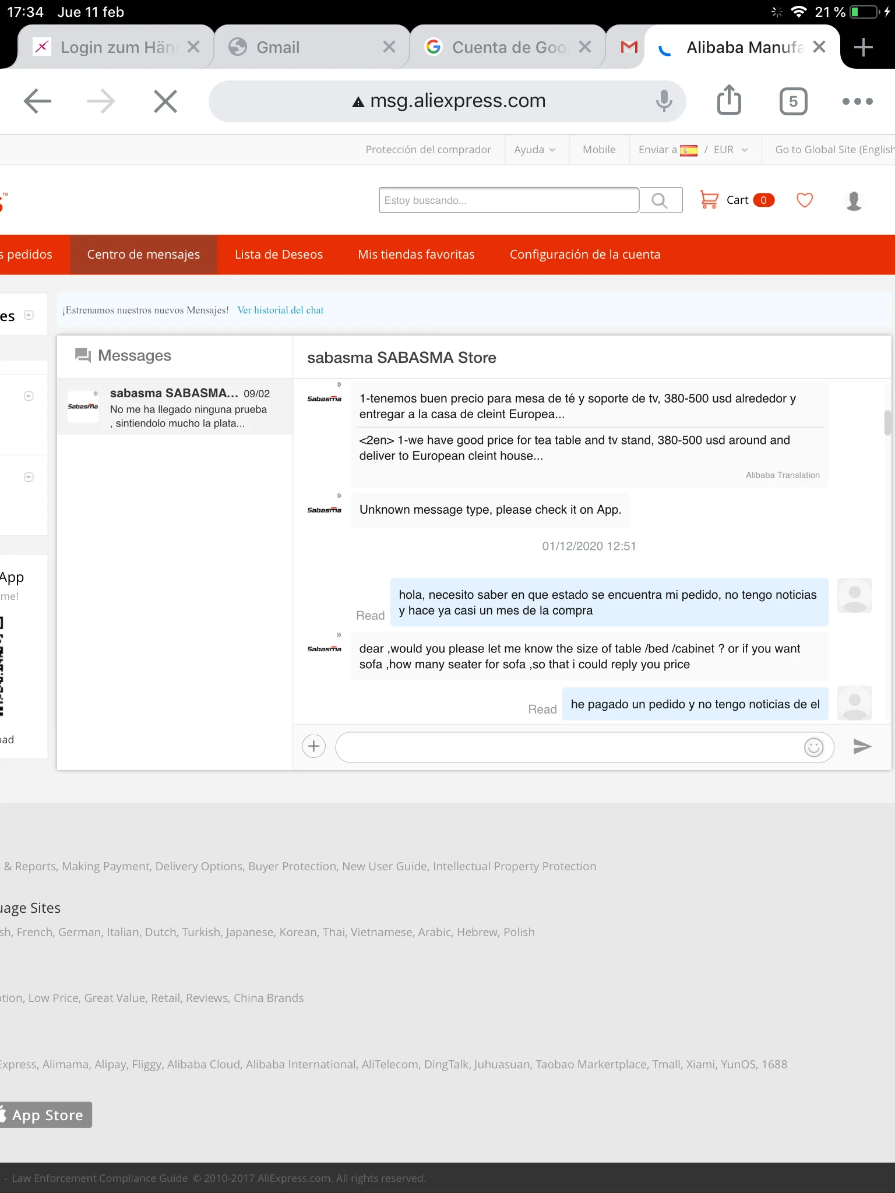895x1193 pixels.
Task: Close the Gmail tab
Action: 389,47
